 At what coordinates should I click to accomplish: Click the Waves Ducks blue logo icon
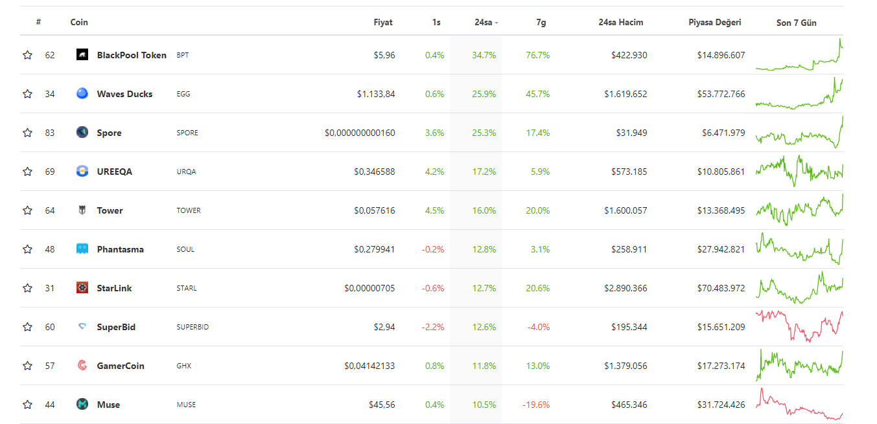[82, 94]
